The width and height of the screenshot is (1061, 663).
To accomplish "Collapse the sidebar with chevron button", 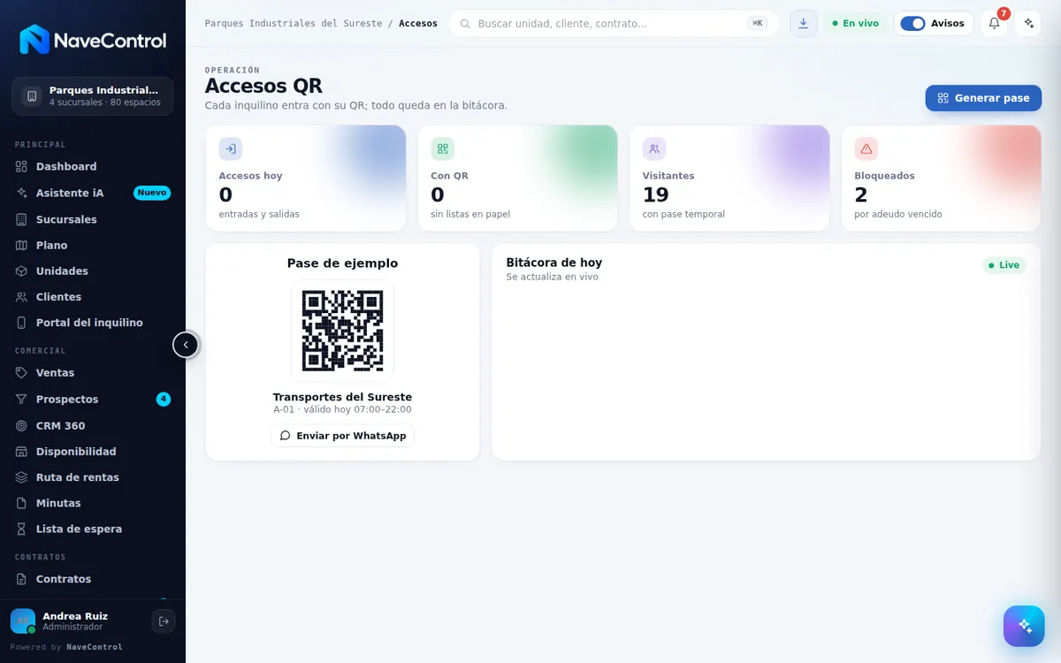I will coord(186,345).
